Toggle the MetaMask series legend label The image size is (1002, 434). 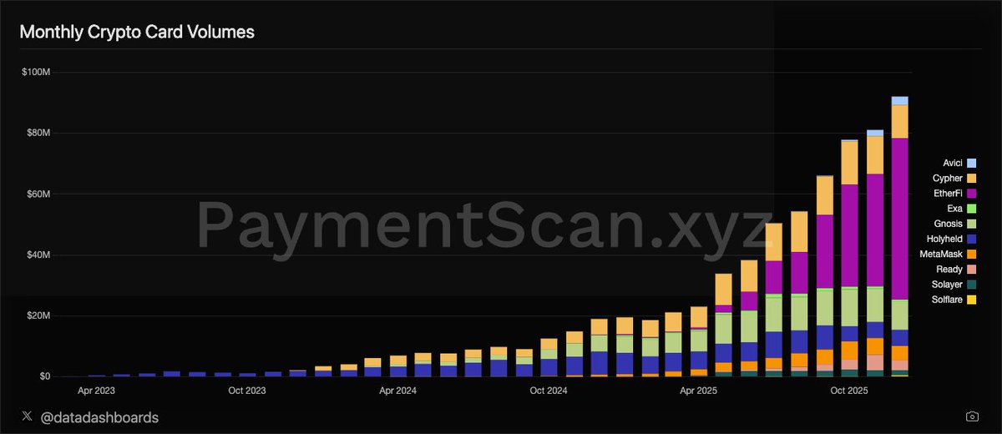tap(943, 254)
